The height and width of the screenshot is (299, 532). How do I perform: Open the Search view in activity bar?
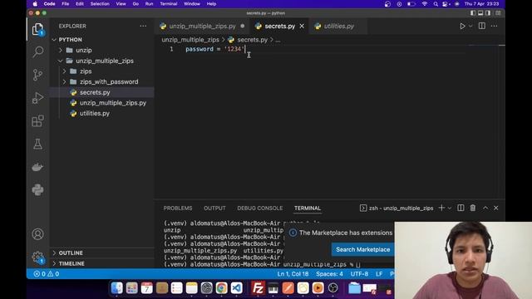(37, 51)
